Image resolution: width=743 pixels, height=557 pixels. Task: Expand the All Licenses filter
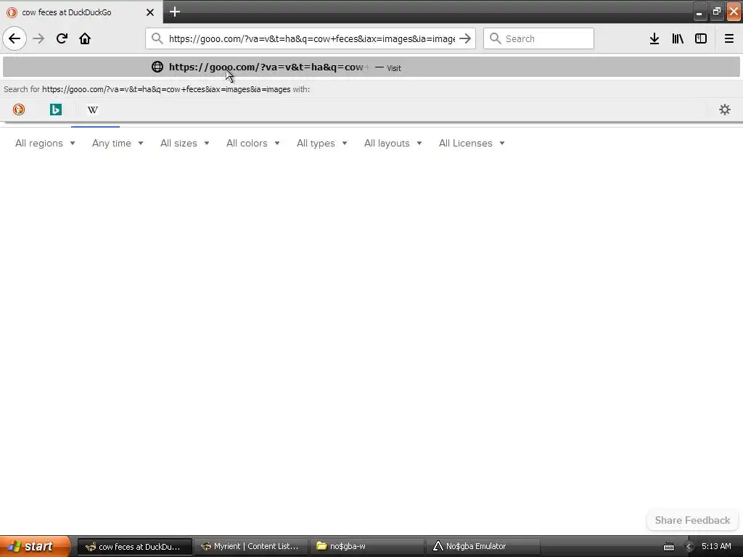pyautogui.click(x=472, y=143)
